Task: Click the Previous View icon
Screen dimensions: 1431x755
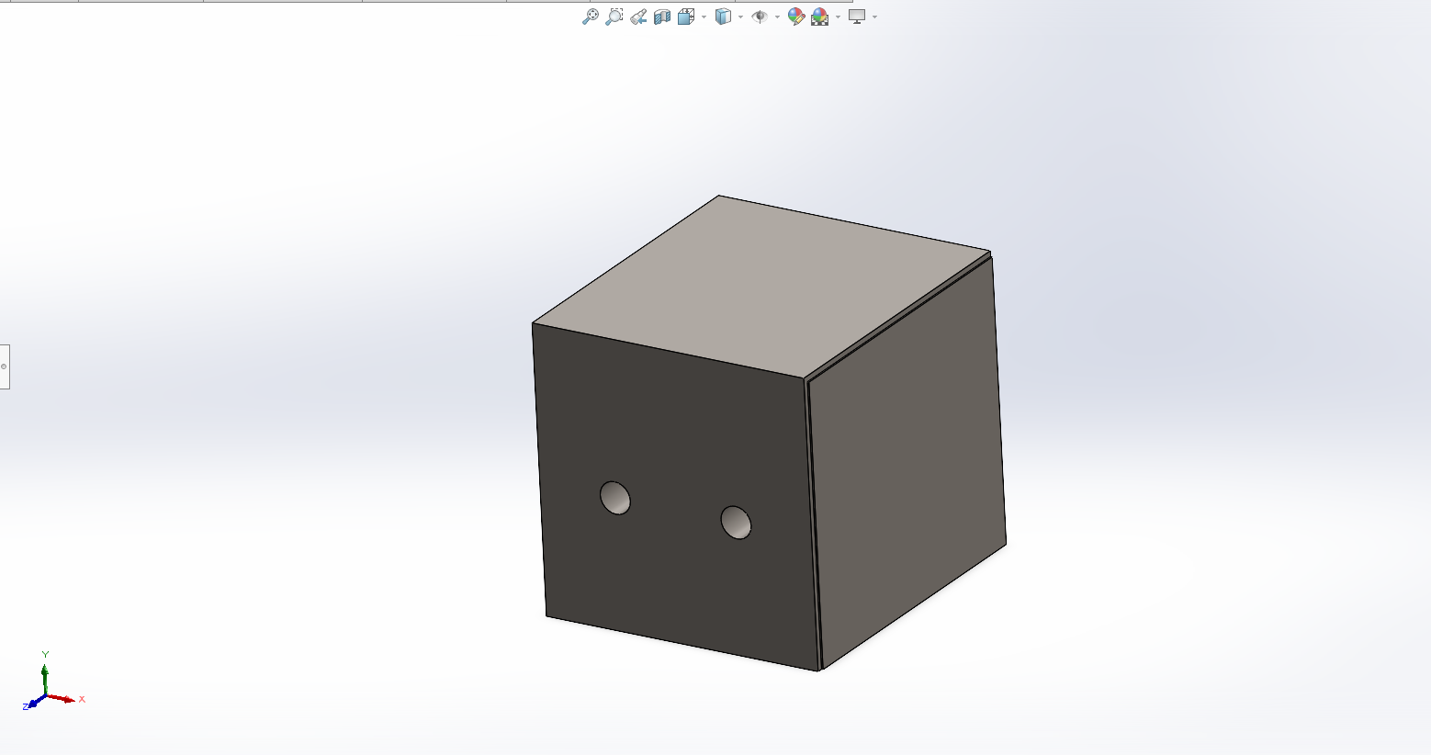Action: point(638,17)
